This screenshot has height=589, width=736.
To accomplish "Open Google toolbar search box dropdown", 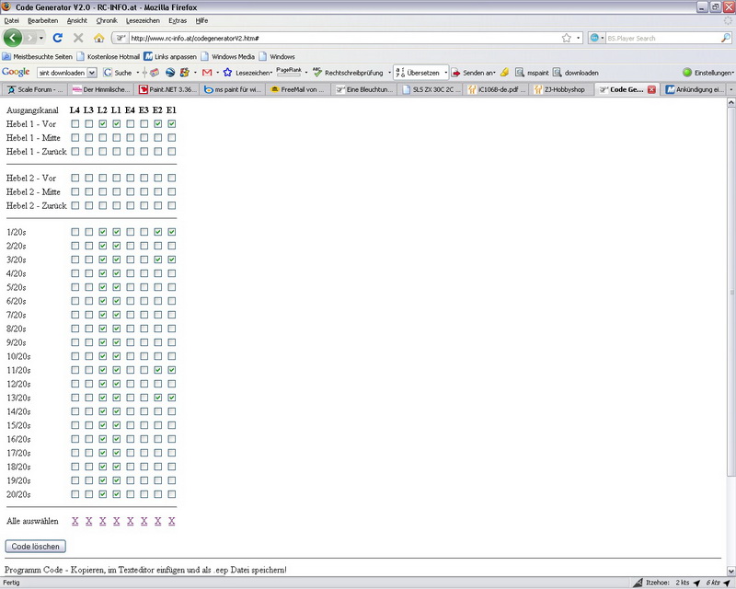I will (x=92, y=72).
